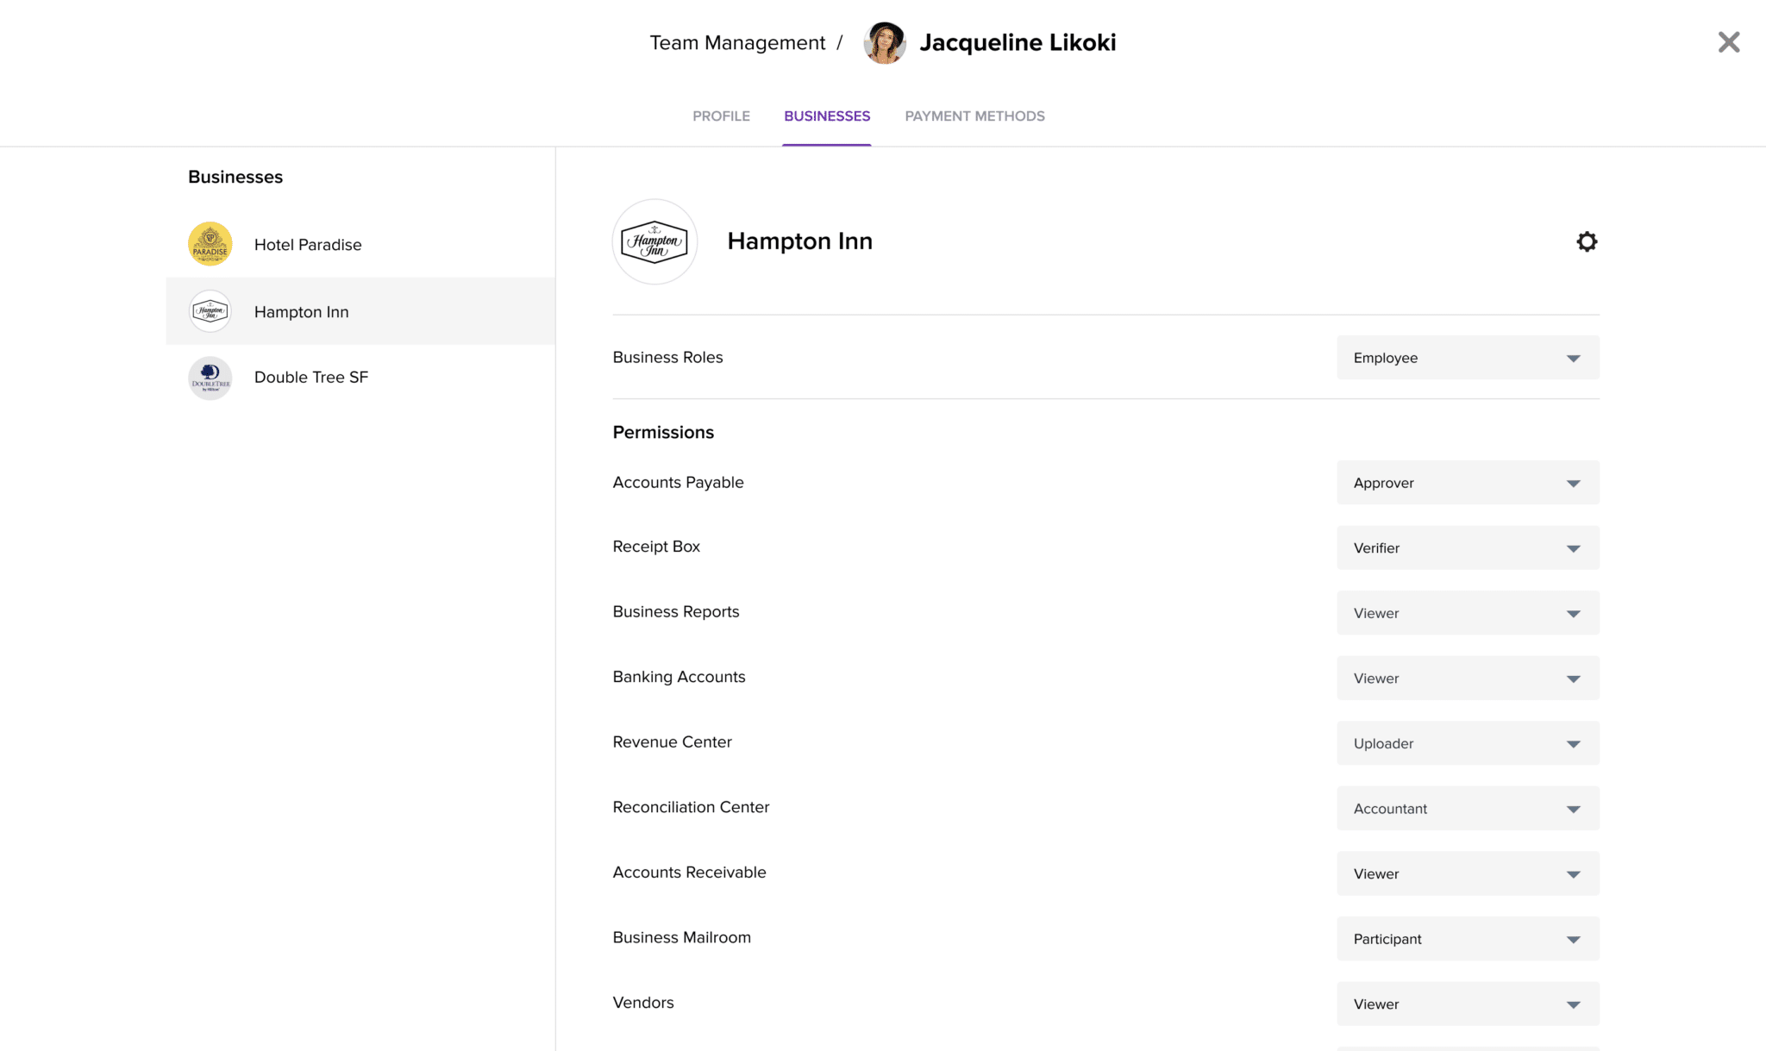Viewport: 1766px width, 1051px height.
Task: Expand Vendors Viewer permission dropdown
Action: [1468, 1004]
